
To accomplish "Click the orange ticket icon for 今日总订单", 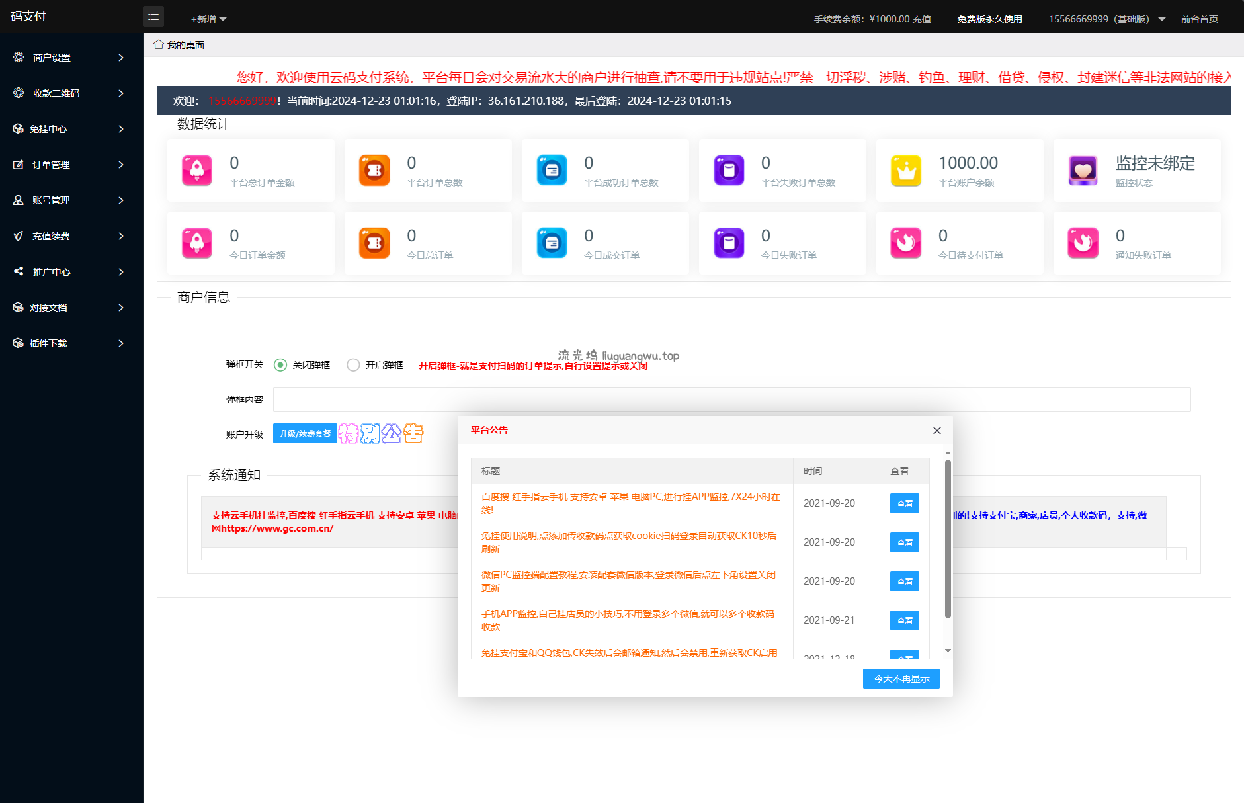I will 374,243.
